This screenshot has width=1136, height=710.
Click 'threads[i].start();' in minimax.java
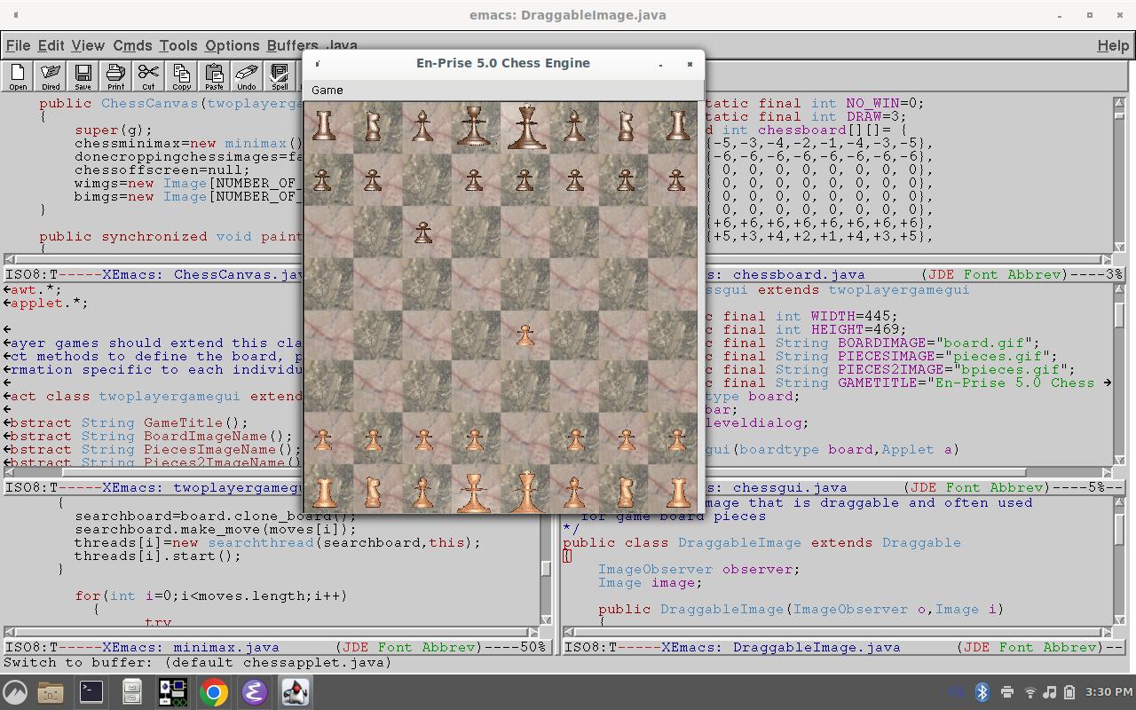click(x=158, y=556)
